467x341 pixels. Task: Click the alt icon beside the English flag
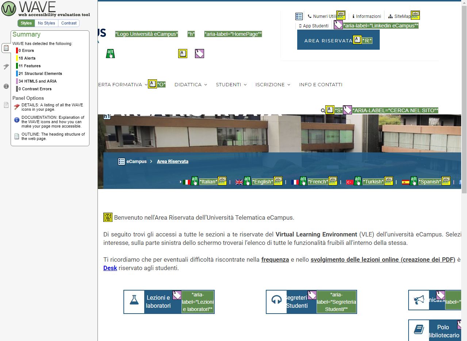[247, 181]
